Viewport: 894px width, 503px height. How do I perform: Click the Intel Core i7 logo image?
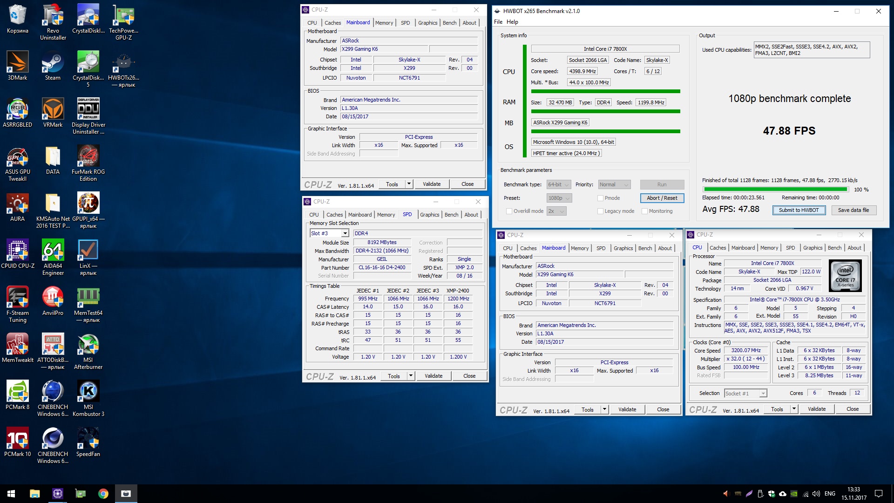coord(845,275)
